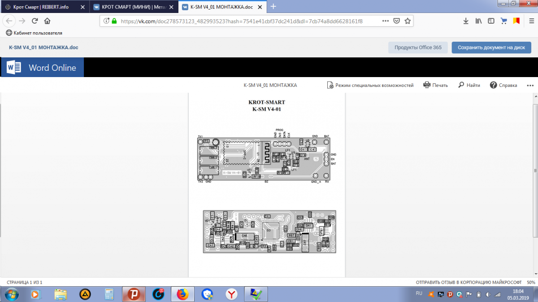
Task: Select the K-SM V4_01 МОНТАЖКА.doc tab
Action: [222, 7]
